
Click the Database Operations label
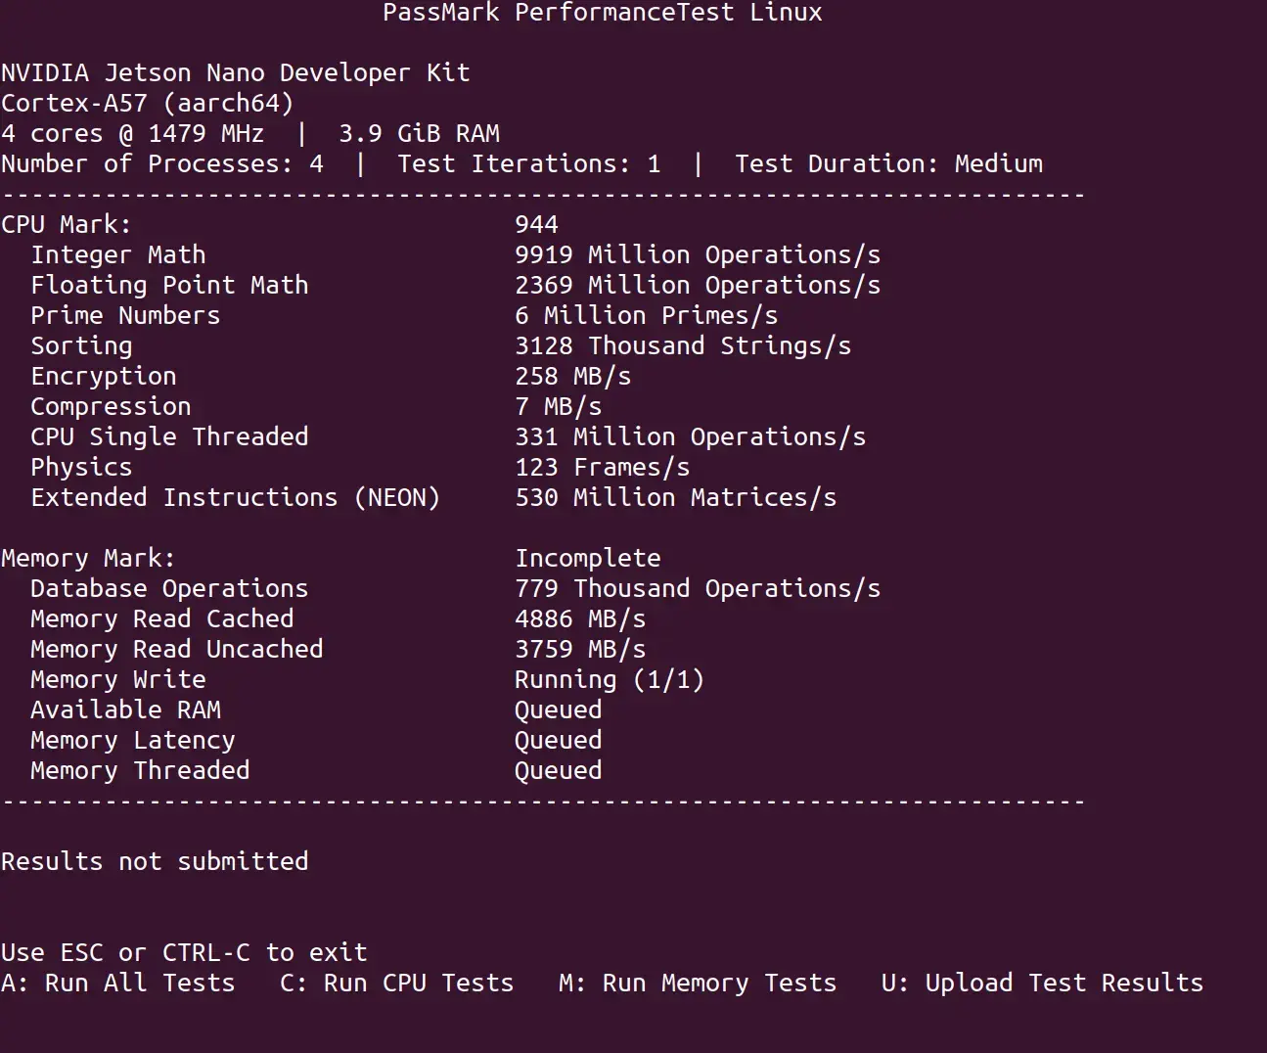coord(169,588)
